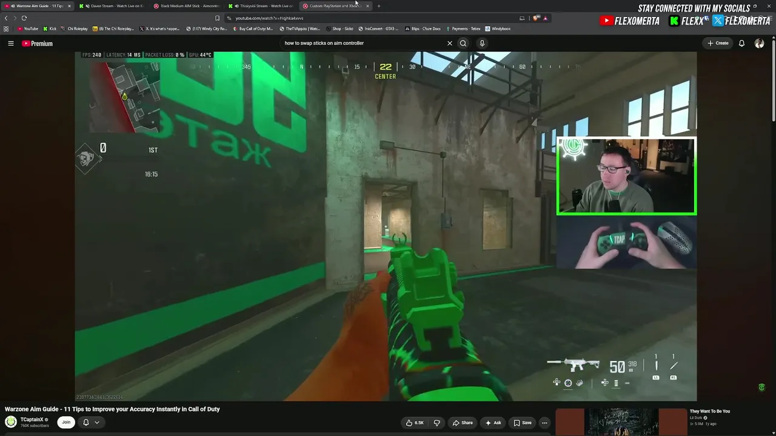The width and height of the screenshot is (776, 436).
Task: Open the YouTube bookmark
Action: tap(28, 28)
